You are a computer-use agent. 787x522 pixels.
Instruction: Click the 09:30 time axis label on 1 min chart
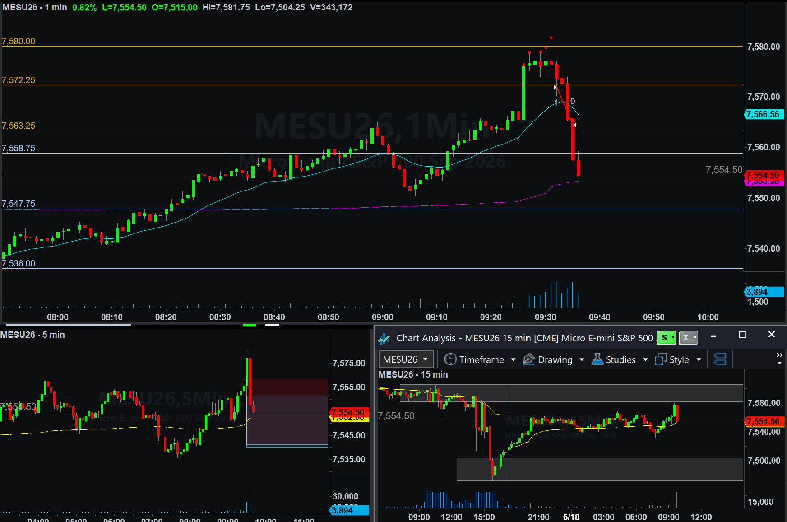(546, 317)
